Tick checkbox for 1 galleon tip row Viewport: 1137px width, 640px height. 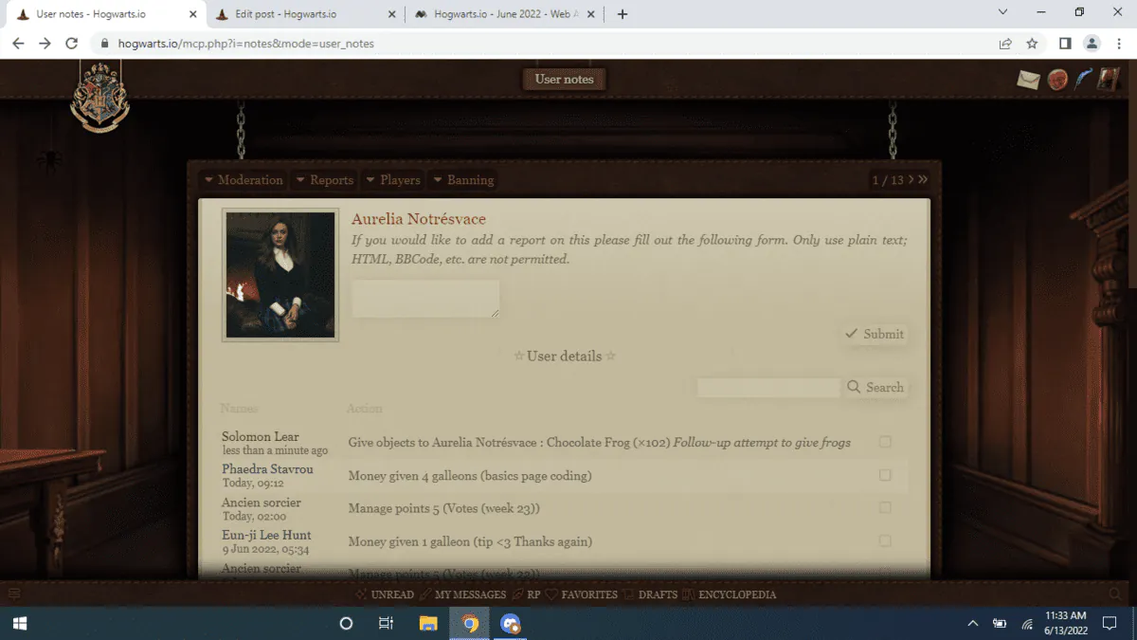pyautogui.click(x=885, y=541)
